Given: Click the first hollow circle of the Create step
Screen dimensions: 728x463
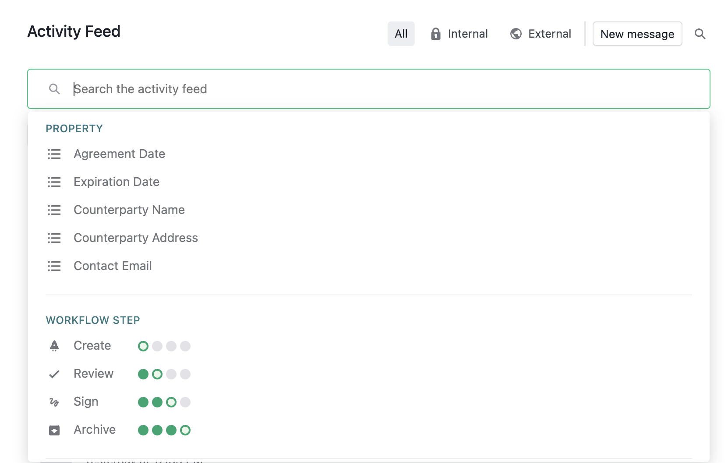Looking at the screenshot, I should point(143,346).
